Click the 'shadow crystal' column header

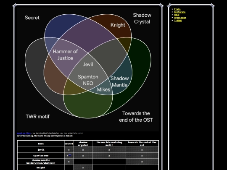83,144
